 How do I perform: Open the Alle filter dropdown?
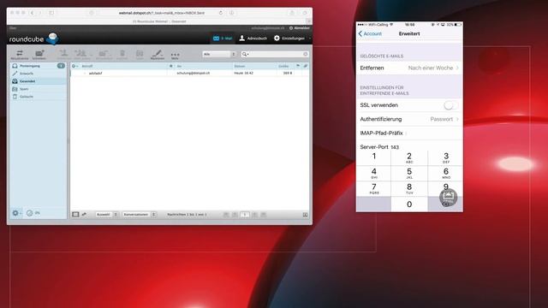point(219,54)
